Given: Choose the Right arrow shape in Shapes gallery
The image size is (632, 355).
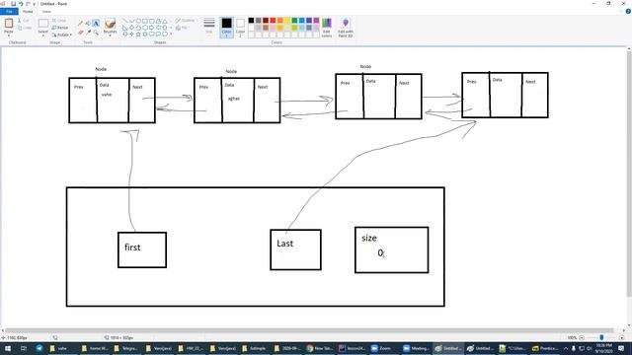Looking at the screenshot, I should pos(151,28).
